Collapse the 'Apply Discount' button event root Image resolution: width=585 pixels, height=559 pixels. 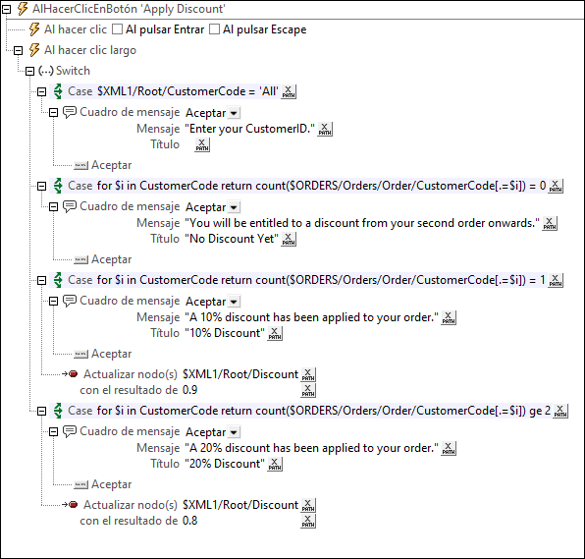click(x=6, y=10)
